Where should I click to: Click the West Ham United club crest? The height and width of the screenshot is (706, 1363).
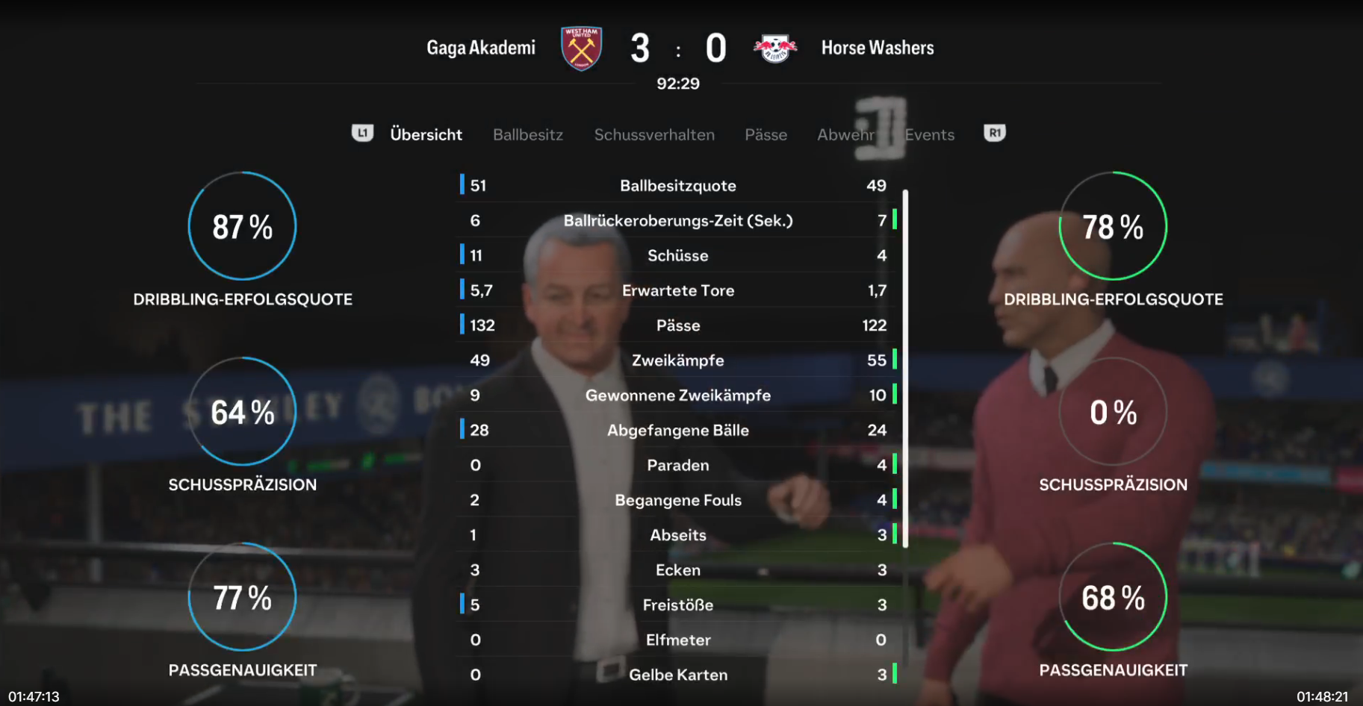point(582,49)
